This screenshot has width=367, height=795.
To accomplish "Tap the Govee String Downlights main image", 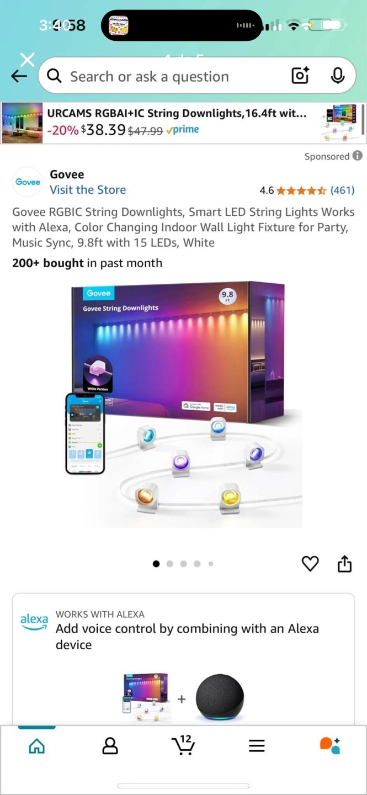I will click(184, 404).
